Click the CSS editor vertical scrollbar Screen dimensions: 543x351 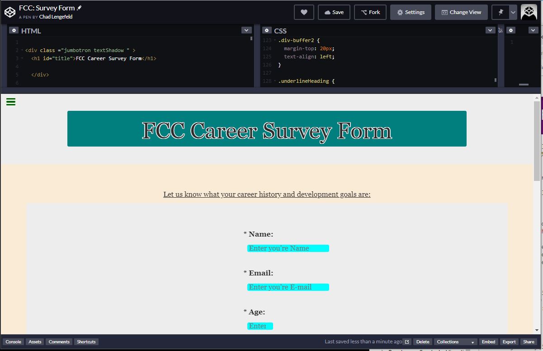coord(496,80)
